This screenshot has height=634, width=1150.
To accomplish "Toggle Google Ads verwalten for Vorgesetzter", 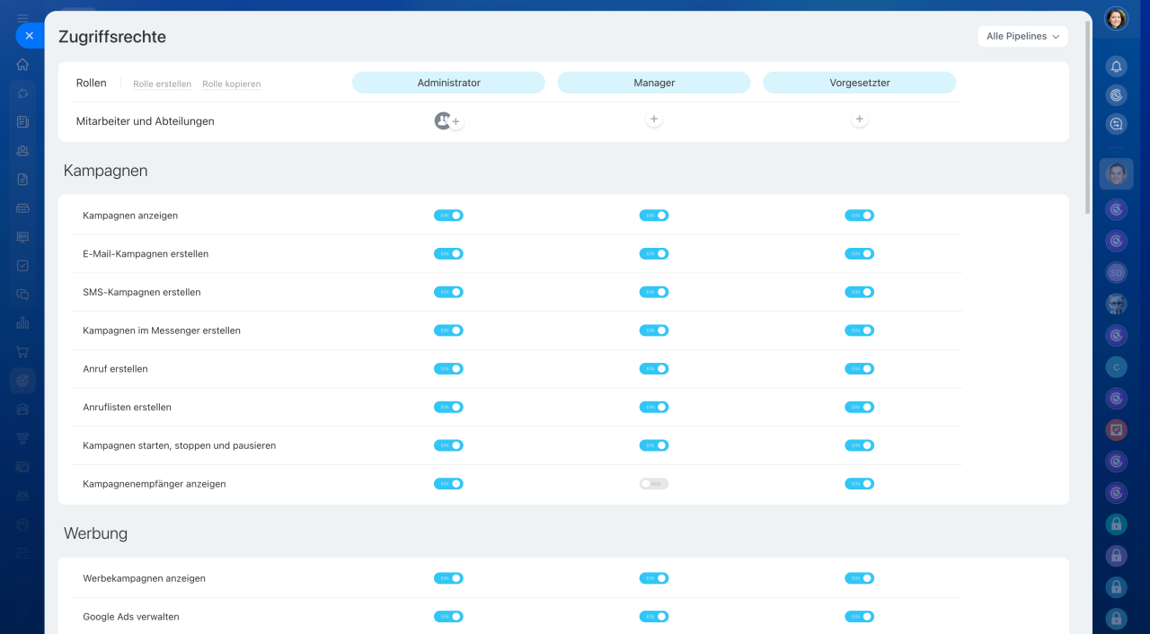I will pyautogui.click(x=860, y=617).
